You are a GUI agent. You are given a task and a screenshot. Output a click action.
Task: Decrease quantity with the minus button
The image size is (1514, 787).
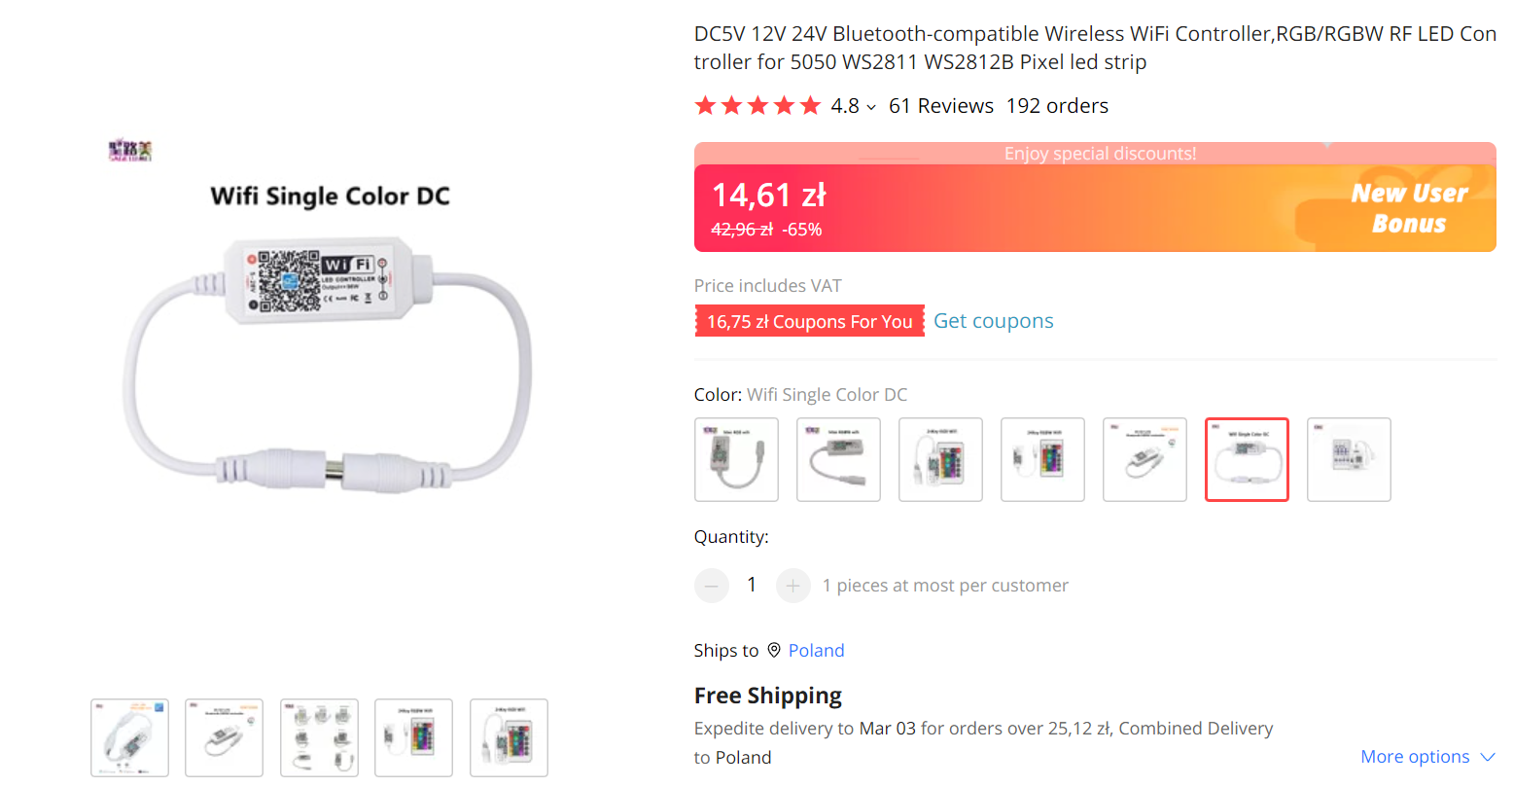[x=712, y=586]
